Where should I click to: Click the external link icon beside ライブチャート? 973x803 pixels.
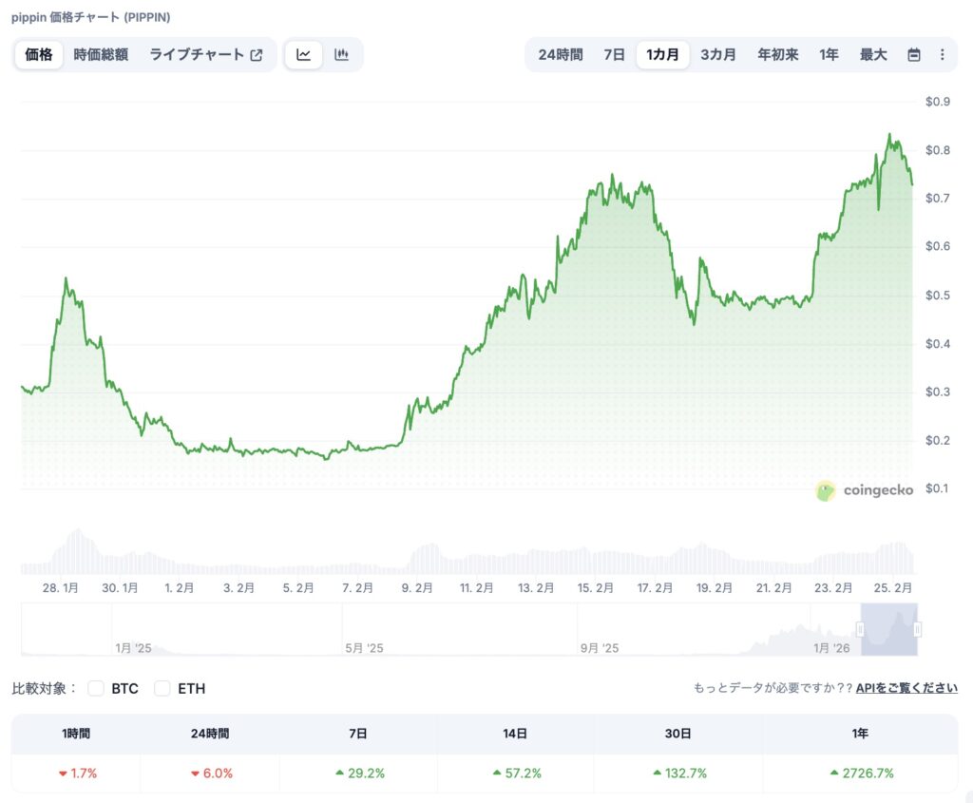pyautogui.click(x=257, y=55)
